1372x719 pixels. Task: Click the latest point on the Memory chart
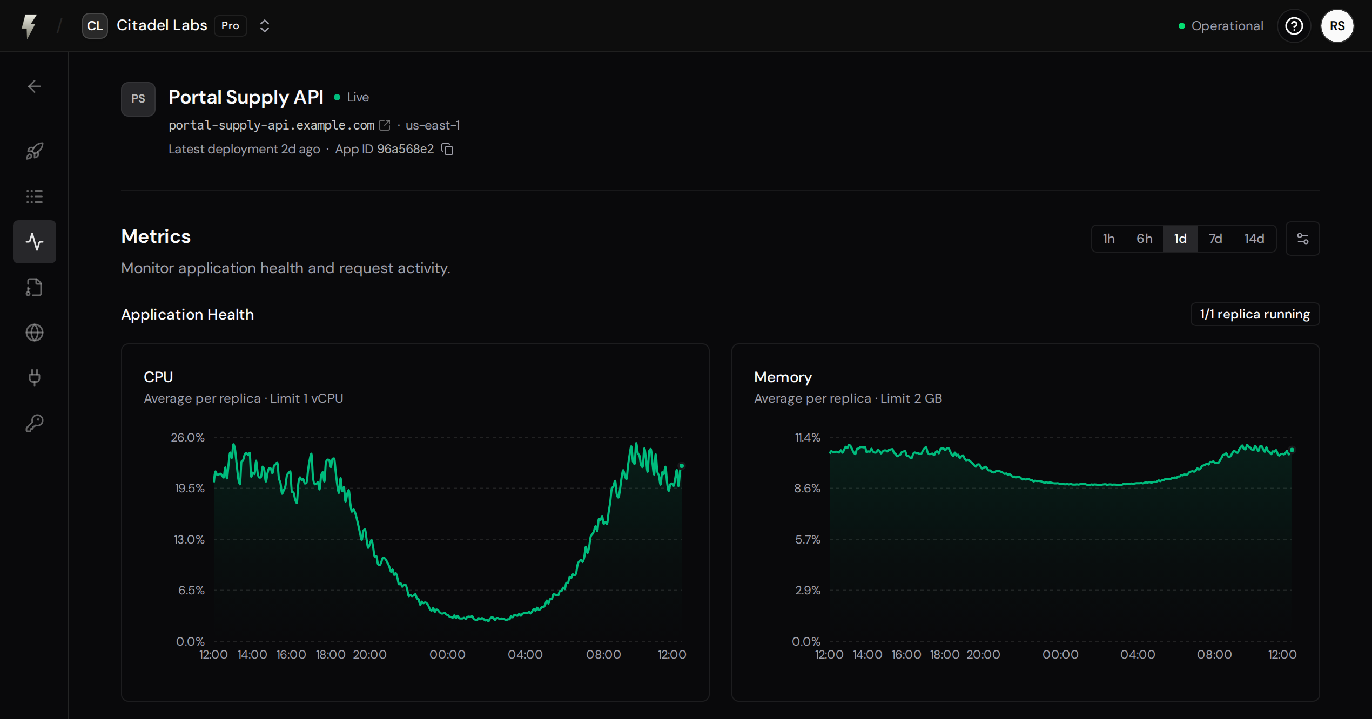[1292, 450]
